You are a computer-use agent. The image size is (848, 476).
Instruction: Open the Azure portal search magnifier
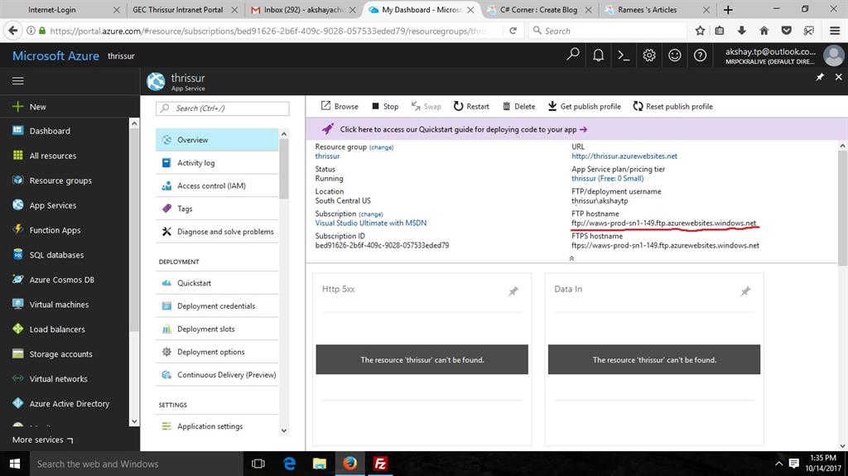point(573,55)
